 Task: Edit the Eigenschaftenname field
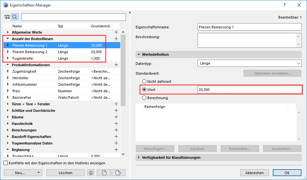click(x=249, y=27)
